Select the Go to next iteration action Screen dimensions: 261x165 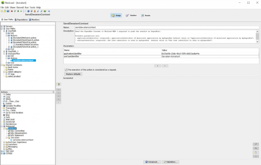[x=14, y=113]
